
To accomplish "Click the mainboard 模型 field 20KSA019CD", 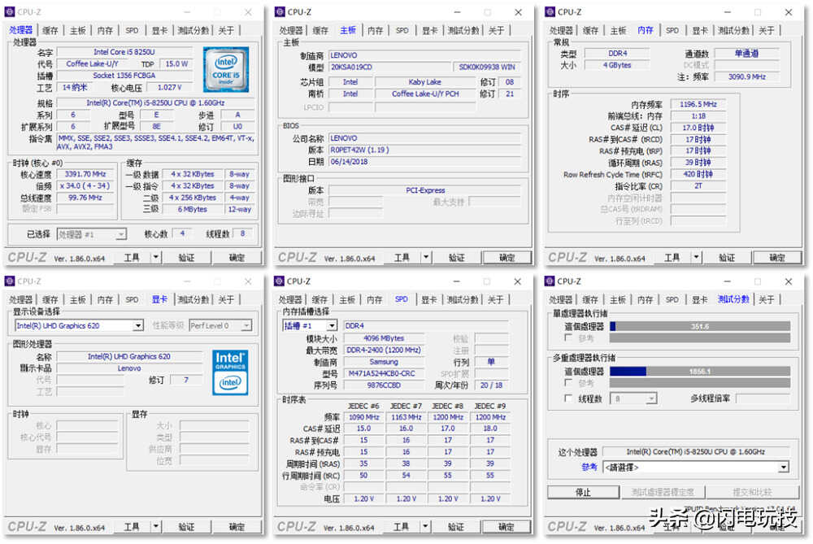I will pos(390,67).
